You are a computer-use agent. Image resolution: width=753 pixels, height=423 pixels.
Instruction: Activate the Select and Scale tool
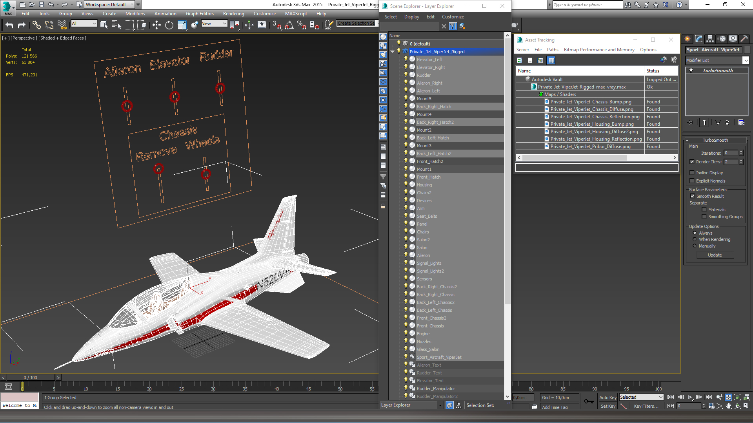(182, 25)
